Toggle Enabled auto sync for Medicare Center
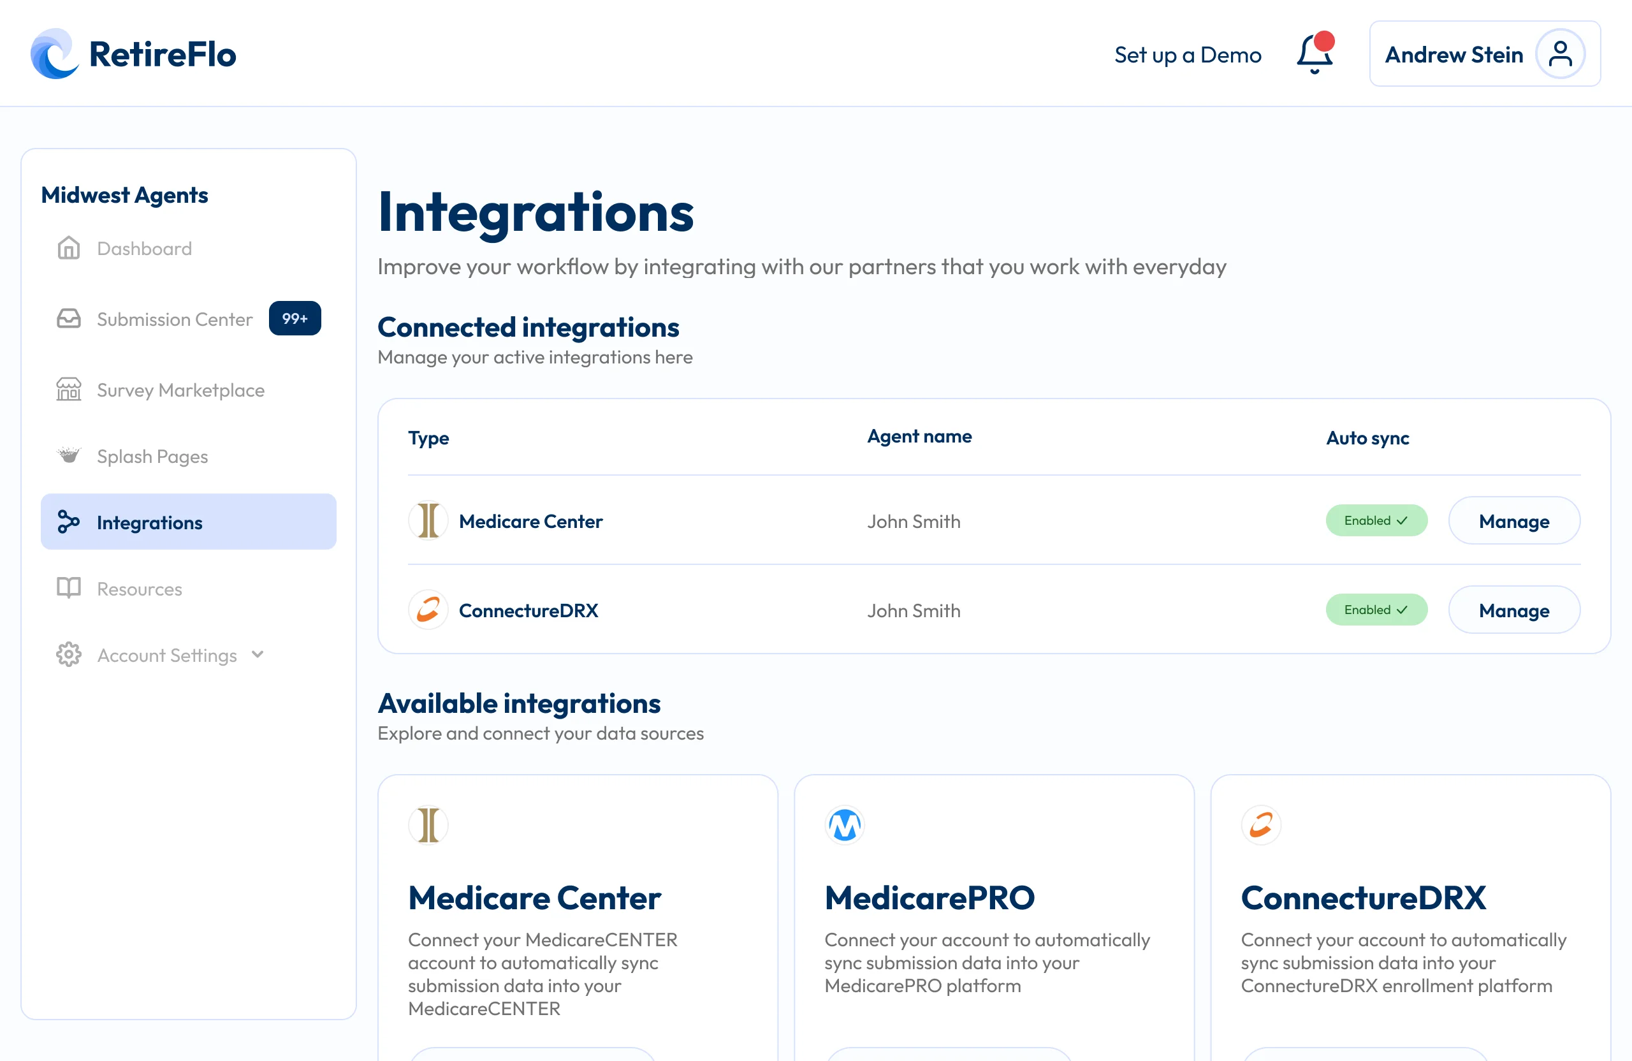This screenshot has height=1061, width=1632. click(1376, 520)
